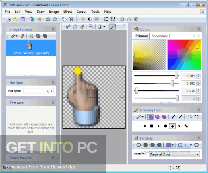Open the Cursor menu
The image size is (208, 173).
coord(81,11)
